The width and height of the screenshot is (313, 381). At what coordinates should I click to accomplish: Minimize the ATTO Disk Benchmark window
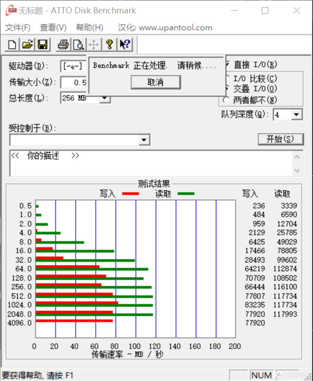pyautogui.click(x=234, y=11)
